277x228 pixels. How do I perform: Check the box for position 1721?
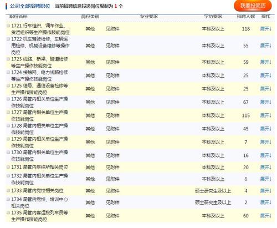[8, 26]
